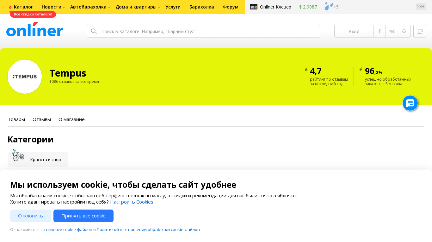Decline cookies with Отклонить button
The width and height of the screenshot is (432, 242).
pos(30,216)
